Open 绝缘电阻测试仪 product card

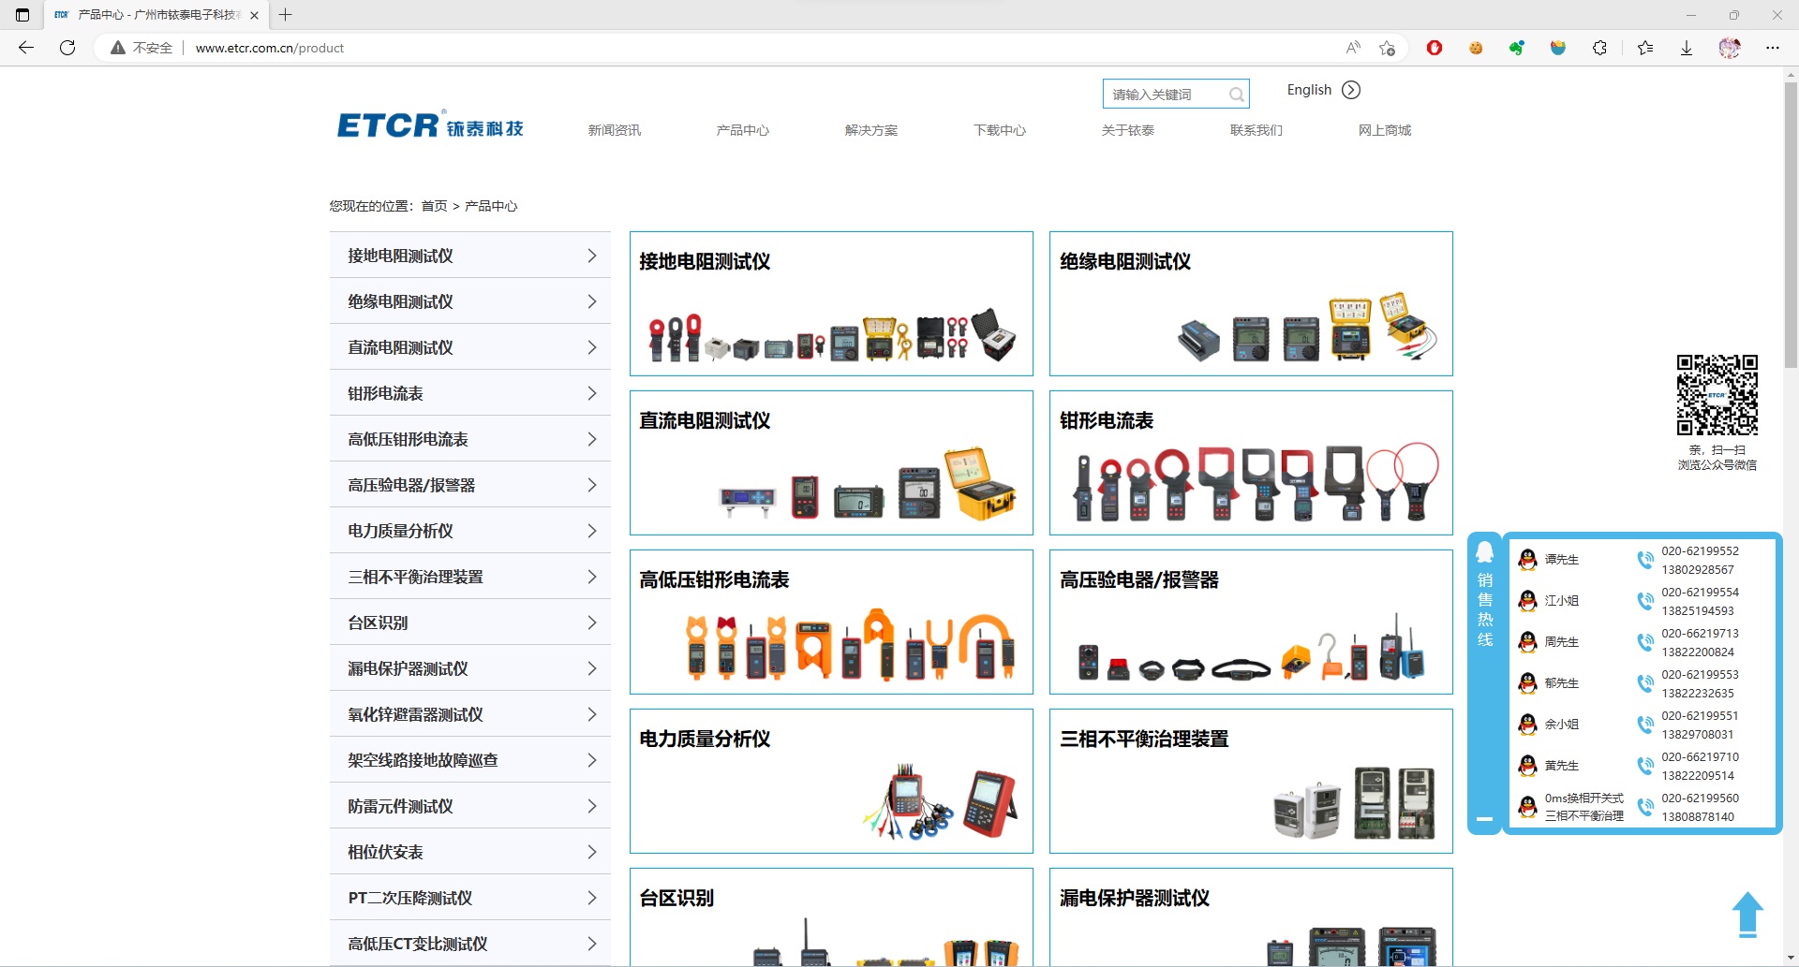(x=1251, y=304)
